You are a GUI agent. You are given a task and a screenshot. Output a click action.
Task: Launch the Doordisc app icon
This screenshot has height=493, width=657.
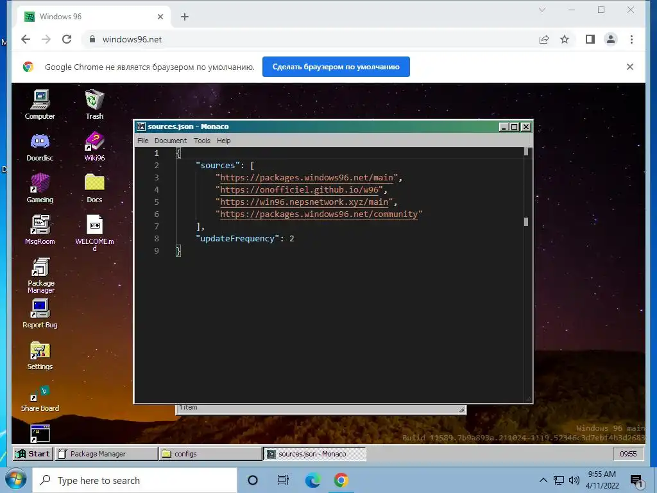40,147
